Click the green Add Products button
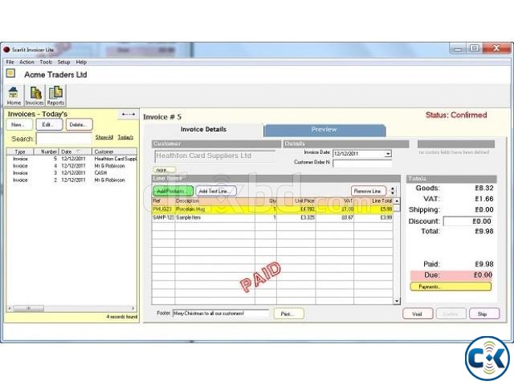Viewport: 514px width, 385px height. (172, 191)
